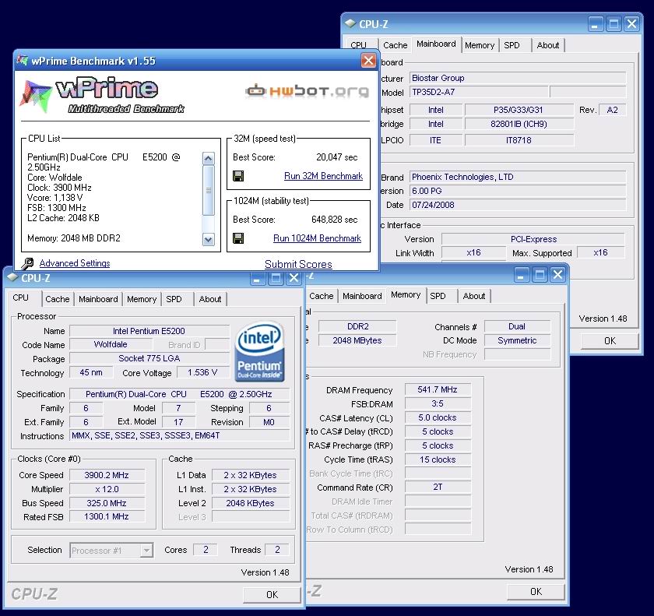Image resolution: width=654 pixels, height=616 pixels.
Task: Click the Instructions field listing MMX, SSE
Action: click(179, 436)
